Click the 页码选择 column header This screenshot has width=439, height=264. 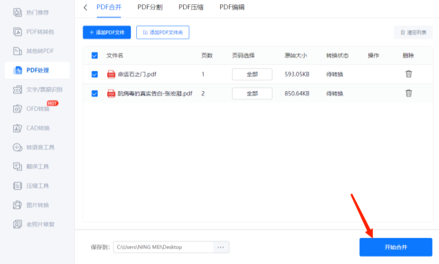pos(244,56)
